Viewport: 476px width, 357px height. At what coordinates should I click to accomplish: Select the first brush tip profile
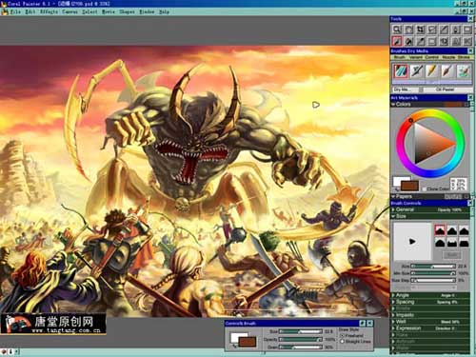[x=440, y=230]
